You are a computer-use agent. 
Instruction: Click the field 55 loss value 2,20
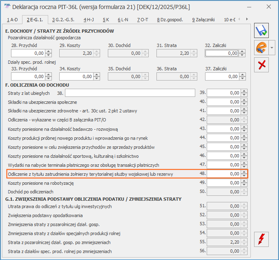(224, 242)
